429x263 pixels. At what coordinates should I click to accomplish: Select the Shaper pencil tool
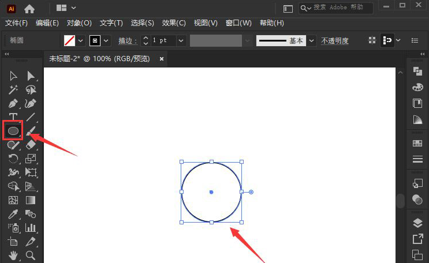[x=13, y=145]
